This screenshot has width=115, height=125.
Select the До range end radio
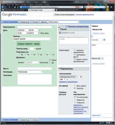pos(50,62)
